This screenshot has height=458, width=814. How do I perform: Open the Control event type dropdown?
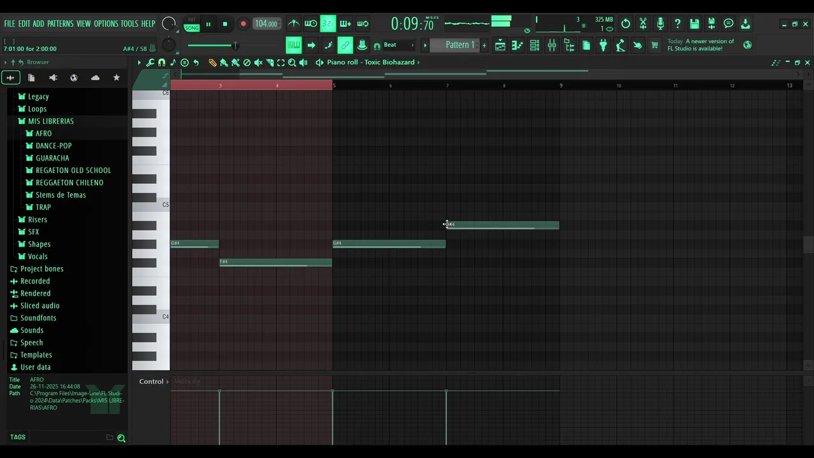click(x=155, y=382)
